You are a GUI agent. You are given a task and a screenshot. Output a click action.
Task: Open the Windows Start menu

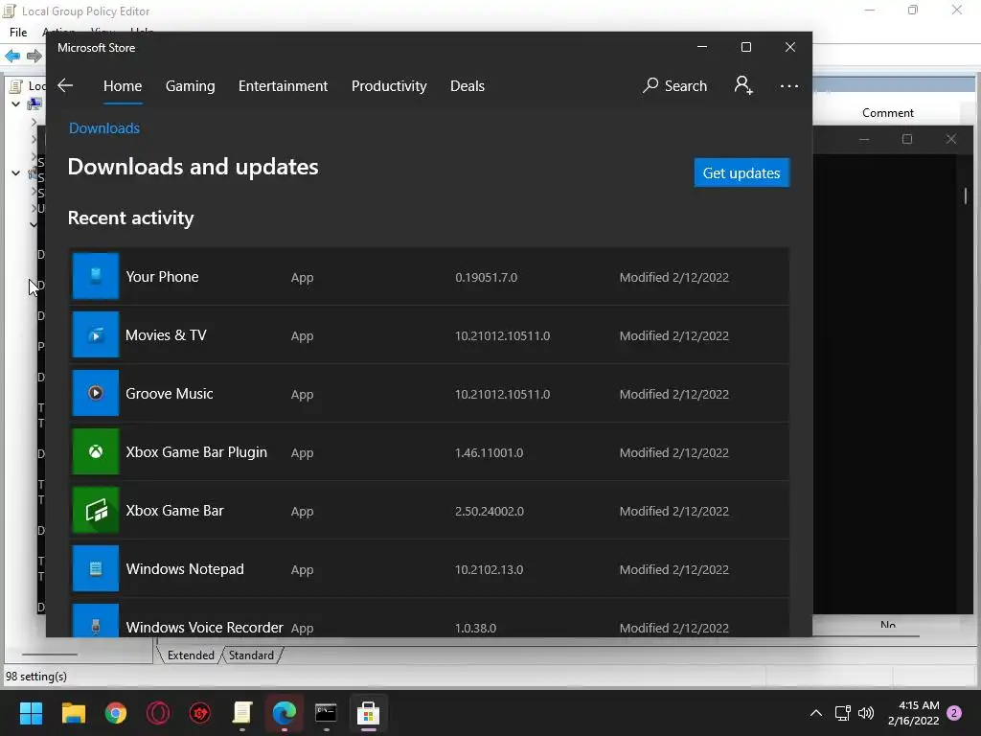pyautogui.click(x=31, y=713)
